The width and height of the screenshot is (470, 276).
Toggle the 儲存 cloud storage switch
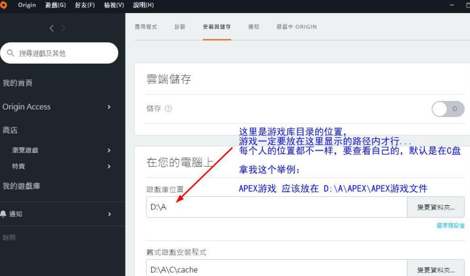448,108
